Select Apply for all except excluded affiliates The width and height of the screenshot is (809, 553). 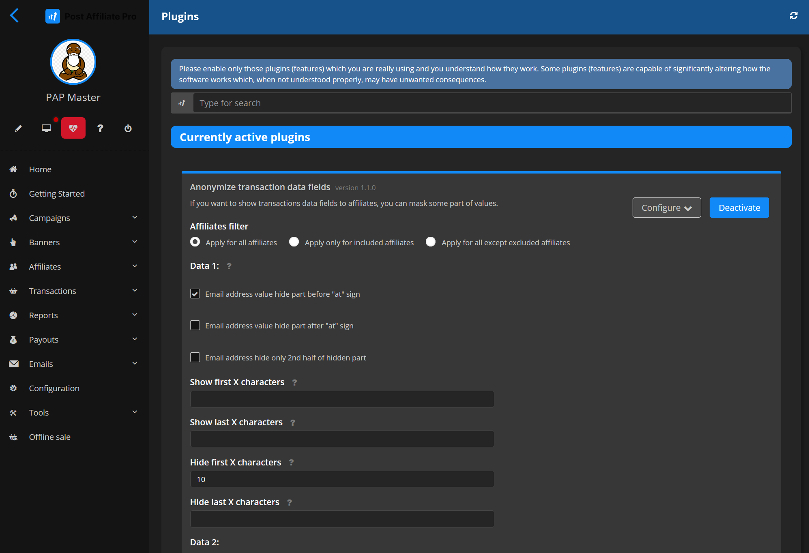click(x=431, y=242)
